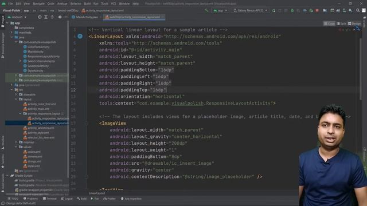Open the Problems tool window

point(31,199)
